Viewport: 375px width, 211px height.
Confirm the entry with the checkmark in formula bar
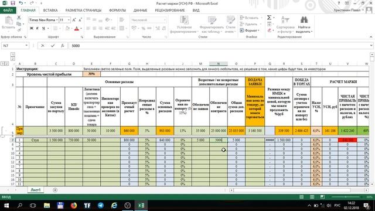tap(53, 46)
